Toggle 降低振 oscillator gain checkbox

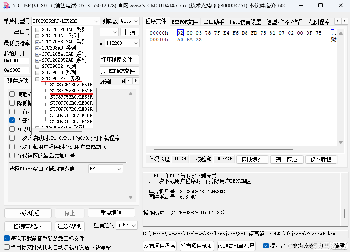coord(12,103)
